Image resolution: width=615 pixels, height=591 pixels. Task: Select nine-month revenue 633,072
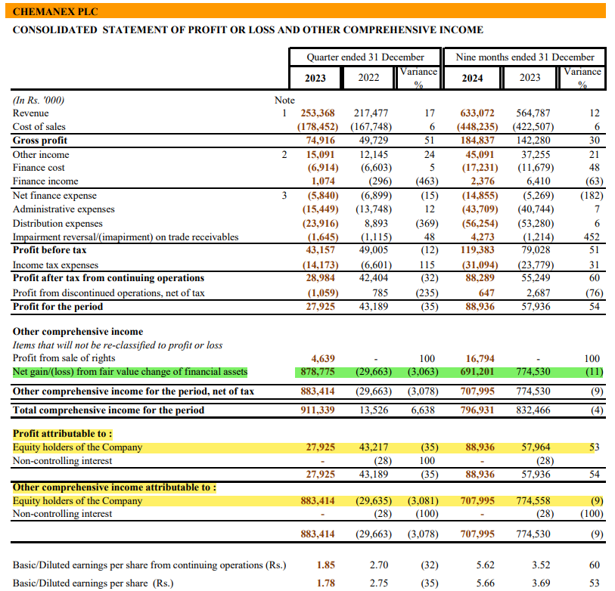pos(477,113)
